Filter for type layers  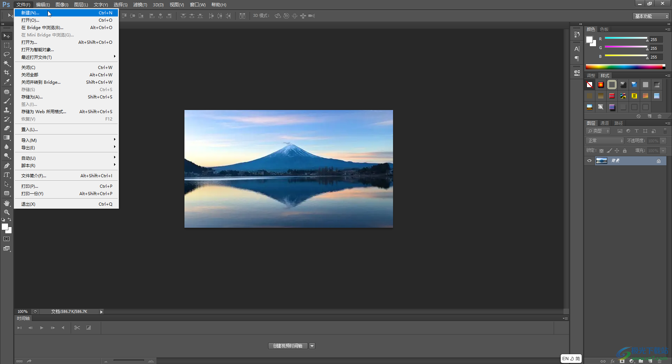click(x=637, y=131)
